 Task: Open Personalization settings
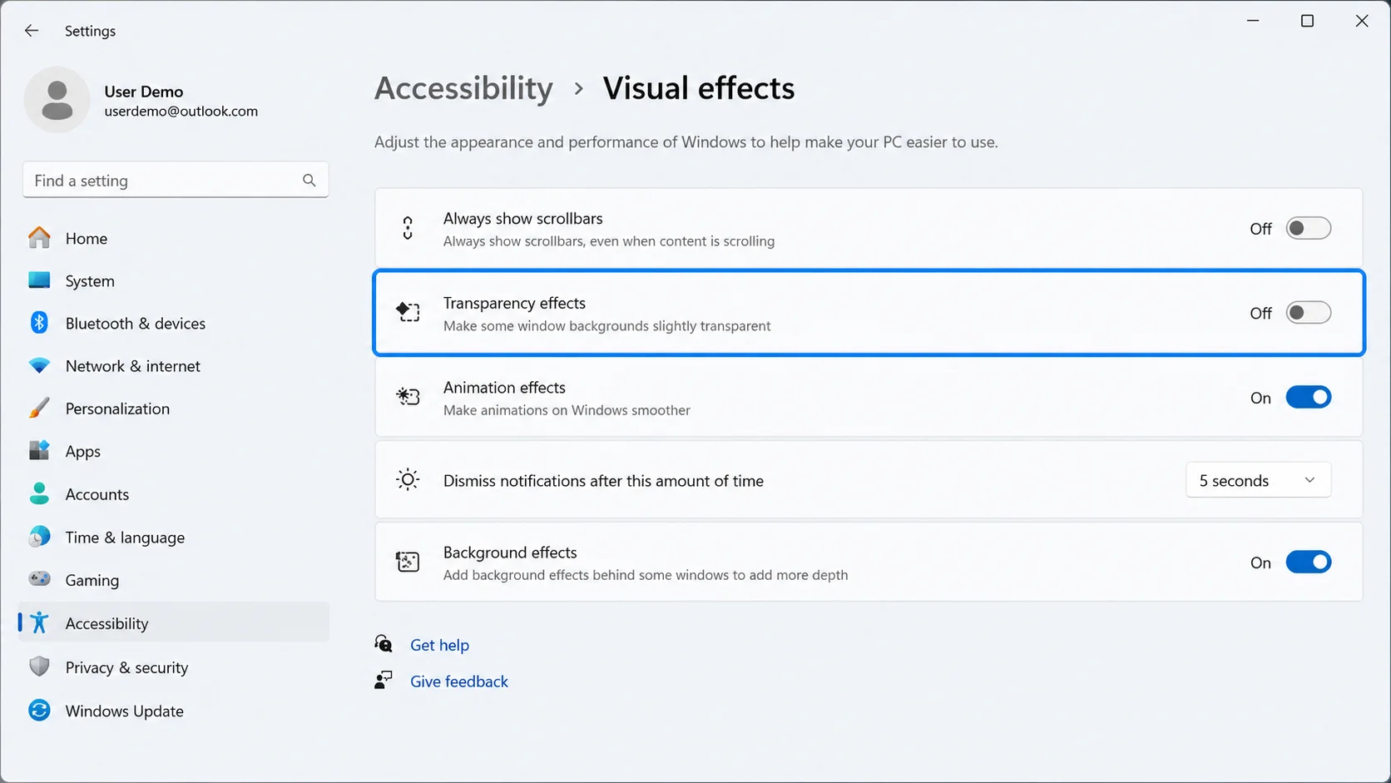[x=174, y=409]
